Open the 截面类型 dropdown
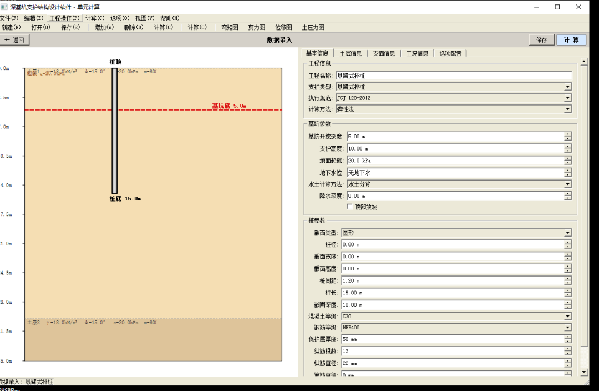Viewport: 599px width, 391px height. coord(456,233)
